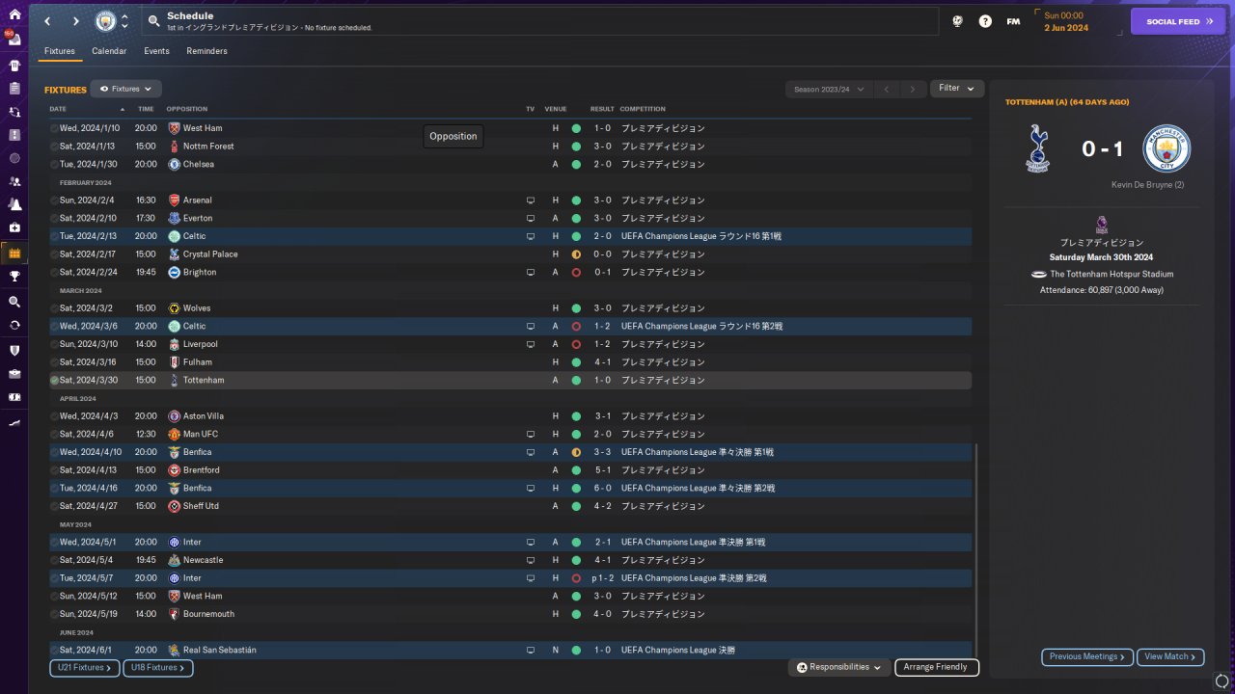Go to next season with right chevron
This screenshot has height=694, width=1235.
[913, 89]
